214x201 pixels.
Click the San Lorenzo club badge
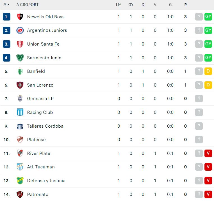(x=20, y=85)
